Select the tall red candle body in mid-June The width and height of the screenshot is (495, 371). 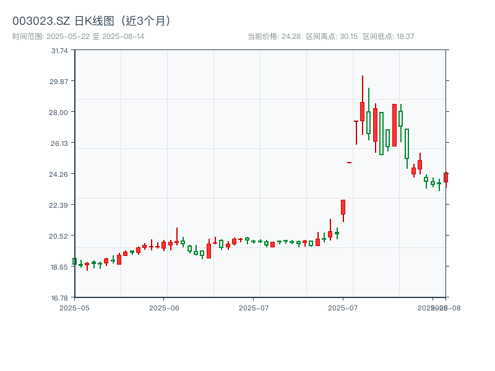[209, 250]
